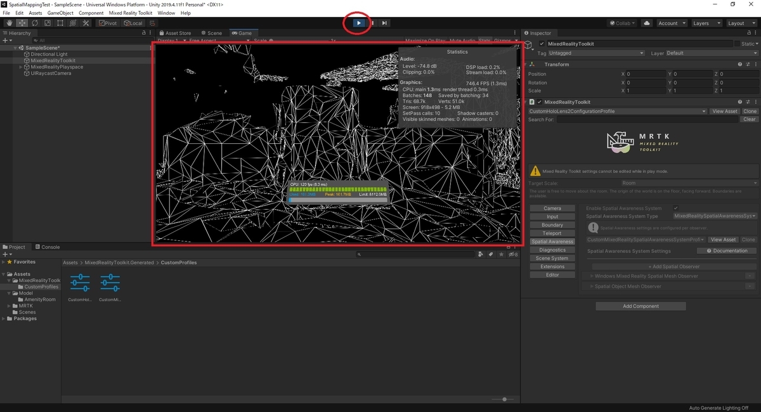Open the Boundary profile section
761x412 pixels.
[x=552, y=225]
